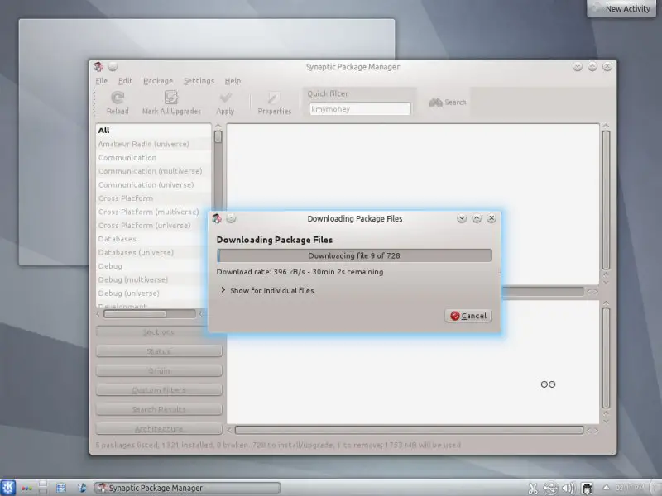Click the panel clock
The height and width of the screenshot is (496, 662).
click(x=630, y=488)
